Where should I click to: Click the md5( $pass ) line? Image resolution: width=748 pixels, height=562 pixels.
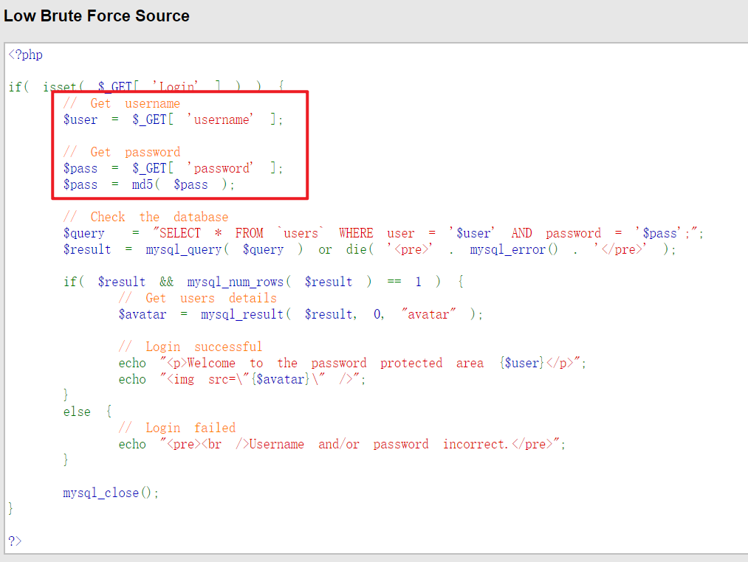[x=149, y=184]
